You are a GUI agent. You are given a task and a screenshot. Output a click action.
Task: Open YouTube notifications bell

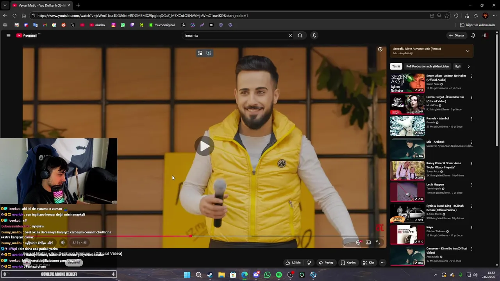(473, 36)
